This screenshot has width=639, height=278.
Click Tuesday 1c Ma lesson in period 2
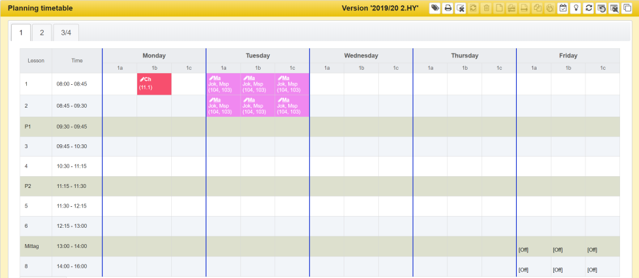(x=292, y=106)
